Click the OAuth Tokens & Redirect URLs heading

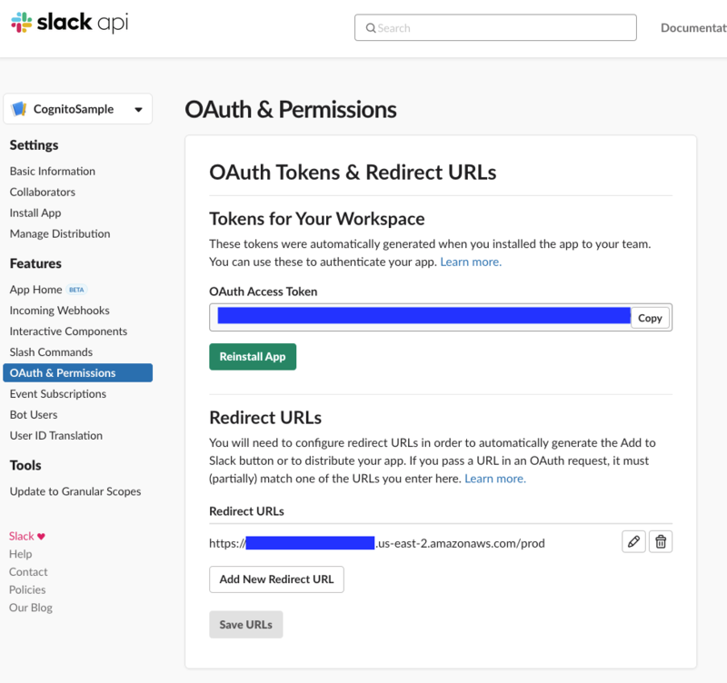click(353, 173)
